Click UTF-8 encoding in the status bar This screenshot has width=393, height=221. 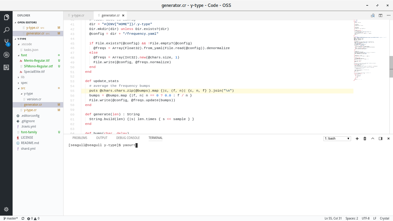pyautogui.click(x=365, y=218)
